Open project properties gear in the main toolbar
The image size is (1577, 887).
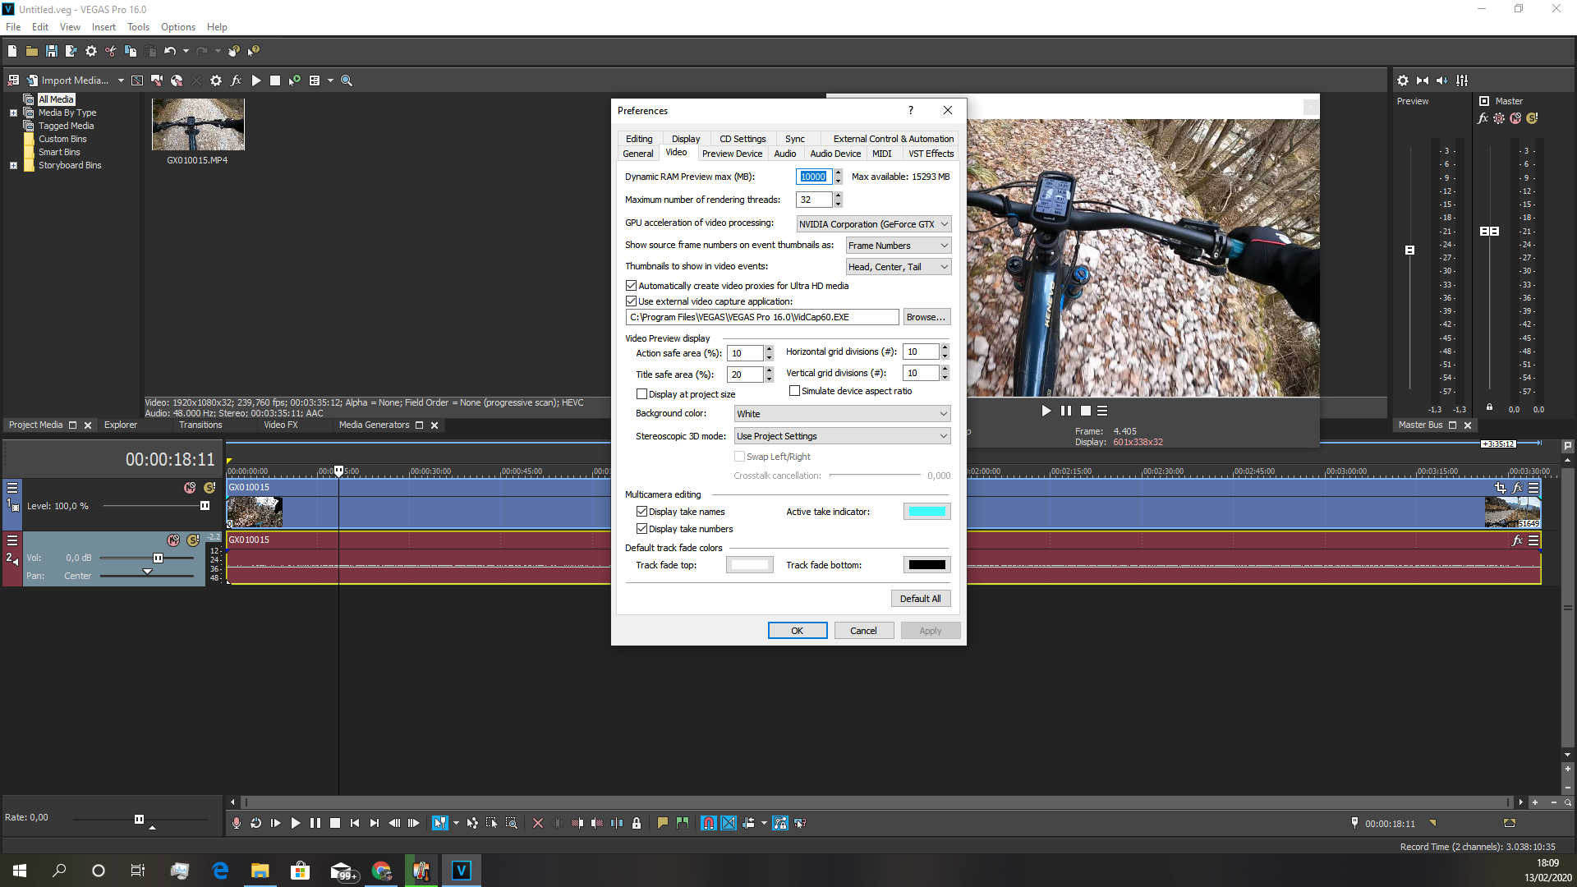(x=91, y=51)
